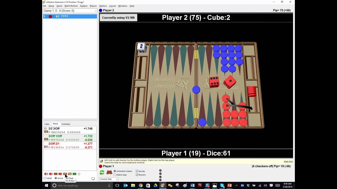Click the analysis icon of 3/Off 1/Off row
The image size is (337, 189).
[46, 139]
